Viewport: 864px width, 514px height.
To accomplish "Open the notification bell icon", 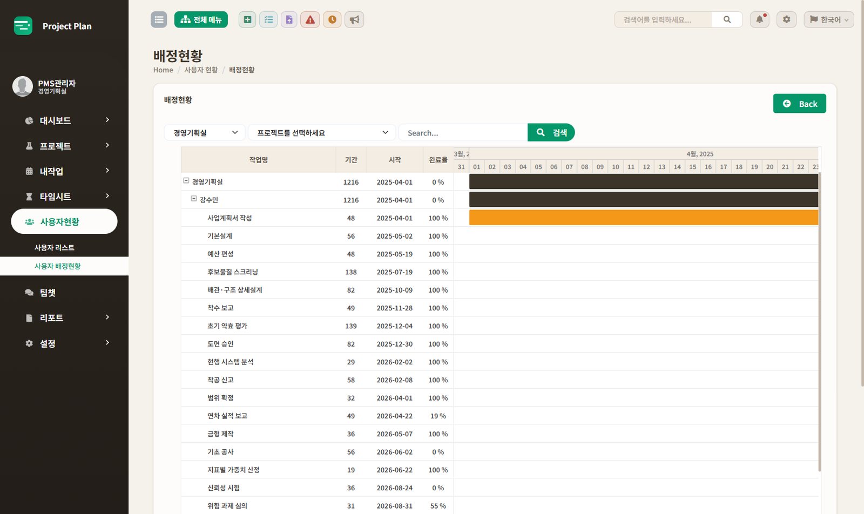I will (x=760, y=19).
